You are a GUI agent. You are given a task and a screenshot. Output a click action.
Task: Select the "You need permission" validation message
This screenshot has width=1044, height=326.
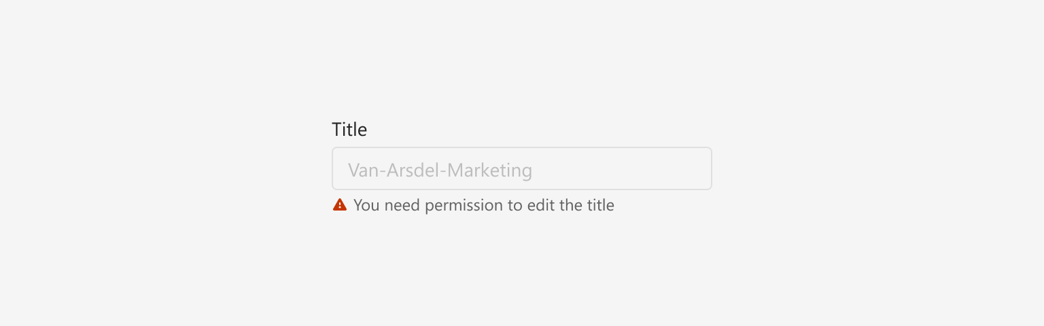click(x=484, y=205)
